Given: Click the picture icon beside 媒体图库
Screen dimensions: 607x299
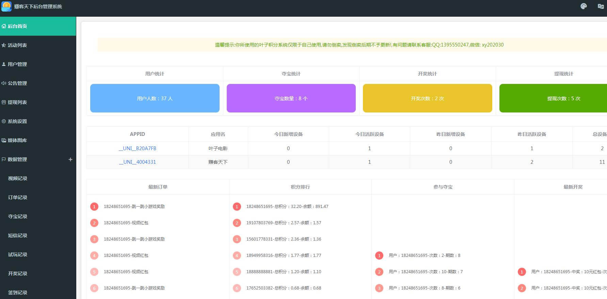Looking at the screenshot, I should [4, 140].
